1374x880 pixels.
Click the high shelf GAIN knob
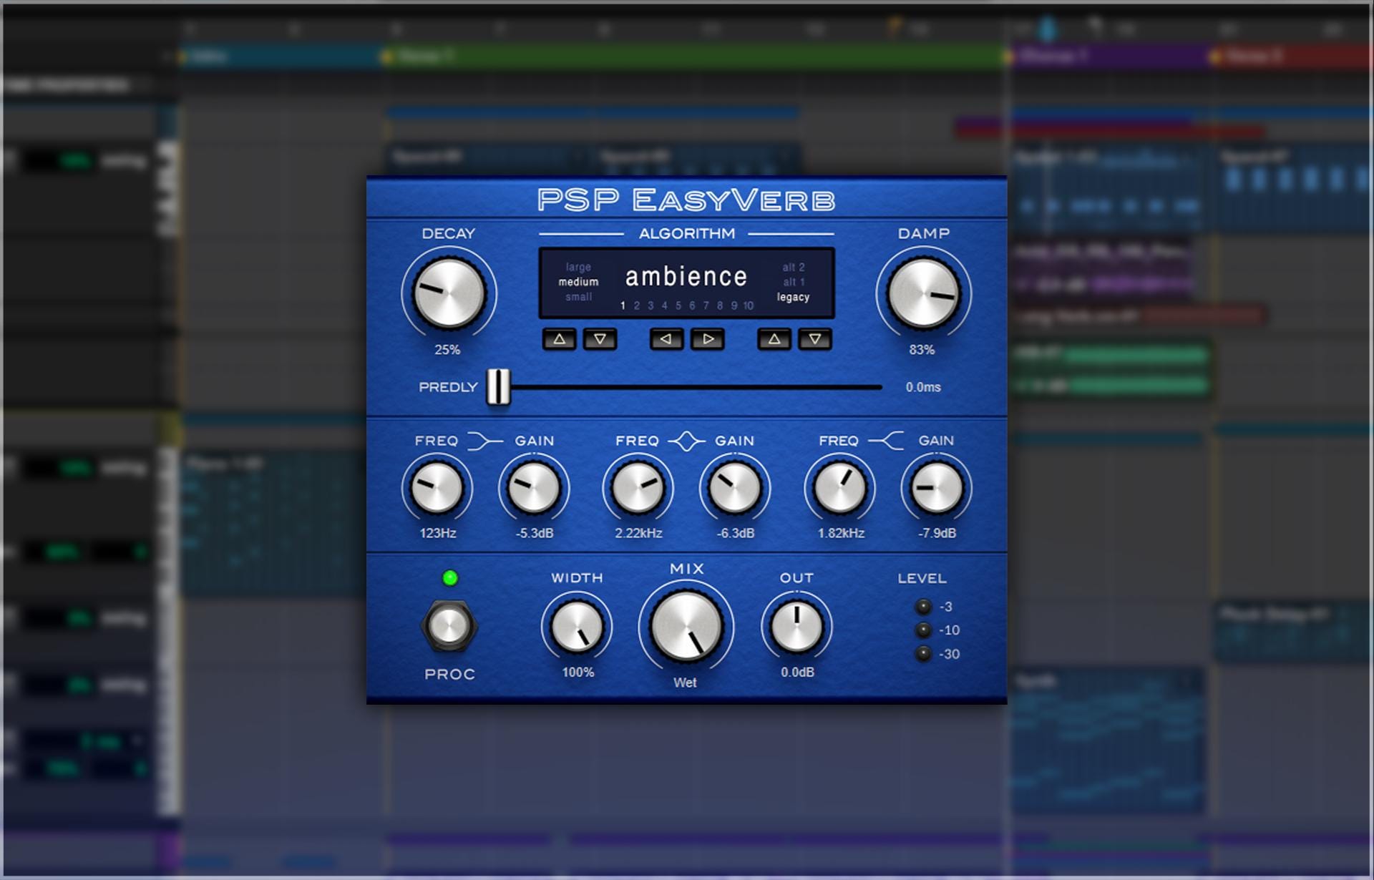(936, 488)
